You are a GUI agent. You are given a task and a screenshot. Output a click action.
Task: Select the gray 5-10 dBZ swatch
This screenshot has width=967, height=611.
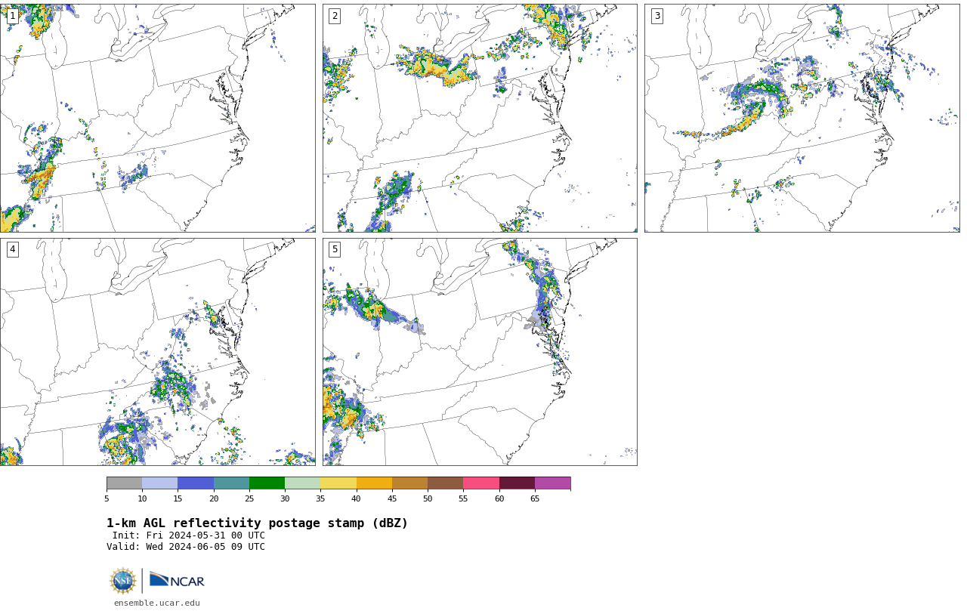[x=124, y=483]
